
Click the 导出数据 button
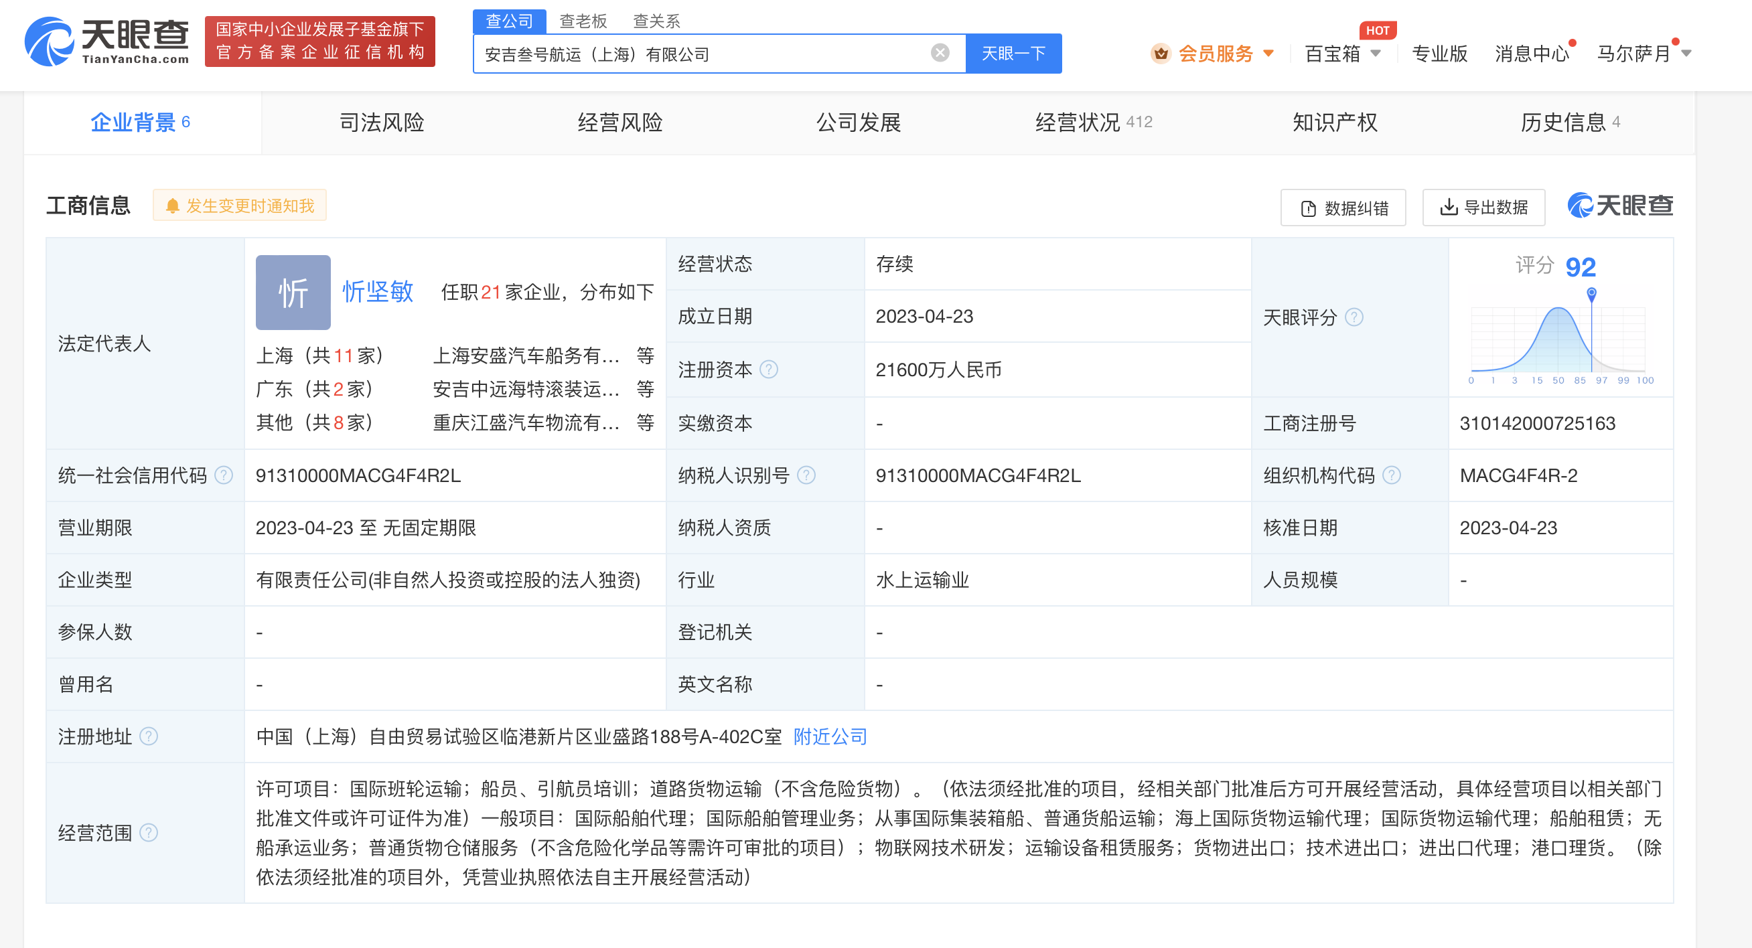(x=1484, y=208)
